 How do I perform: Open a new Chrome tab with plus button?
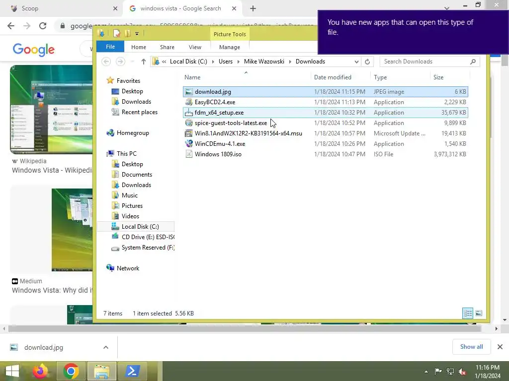tap(253, 8)
